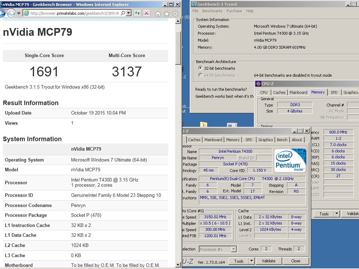Click the vertical scrollbar thumb in browser
The image size is (359, 269).
pos(178,48)
